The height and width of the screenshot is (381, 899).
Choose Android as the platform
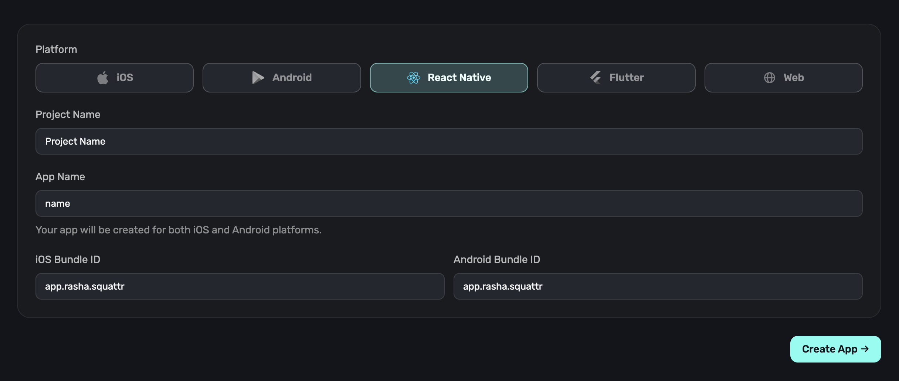pos(281,77)
